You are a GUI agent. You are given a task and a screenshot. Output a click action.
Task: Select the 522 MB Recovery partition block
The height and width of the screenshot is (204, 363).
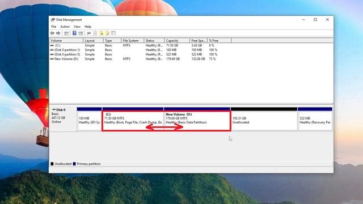click(315, 118)
